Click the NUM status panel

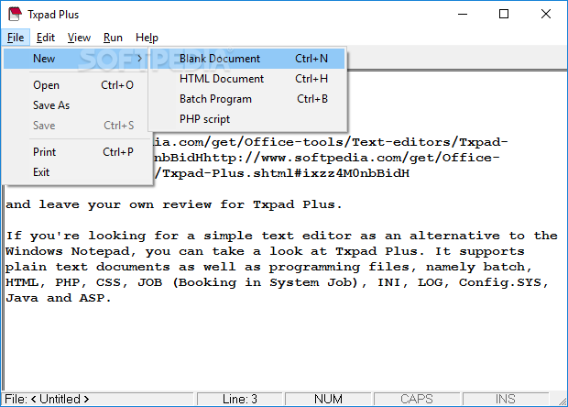328,399
